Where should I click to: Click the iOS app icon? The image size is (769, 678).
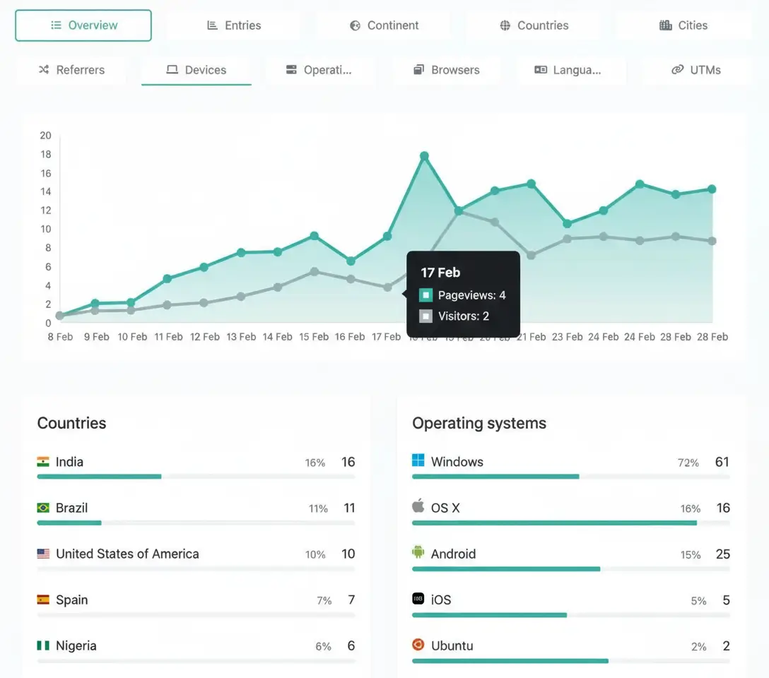[418, 599]
